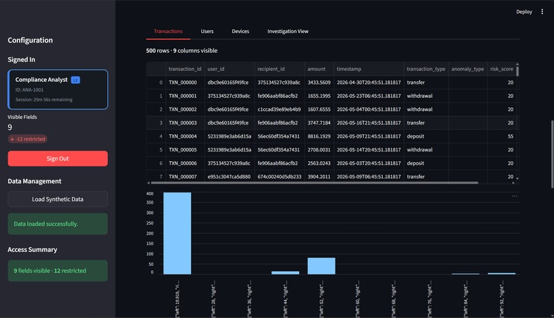Click risk score 55 cell
The height and width of the screenshot is (318, 554).
501,136
